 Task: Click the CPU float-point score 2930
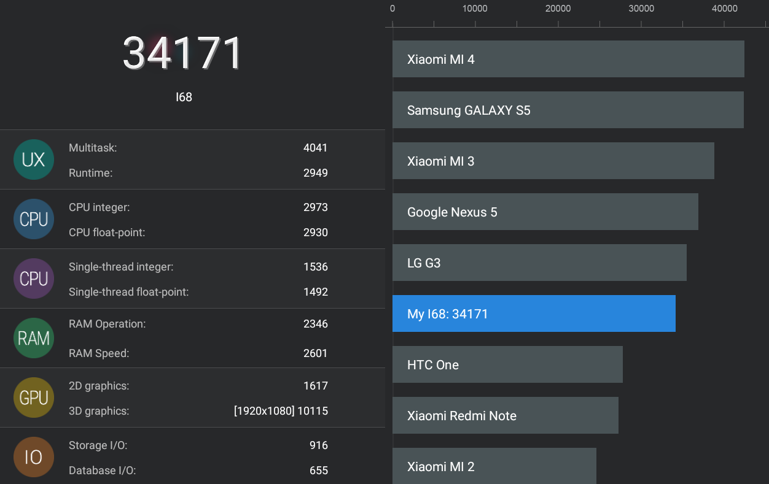316,232
